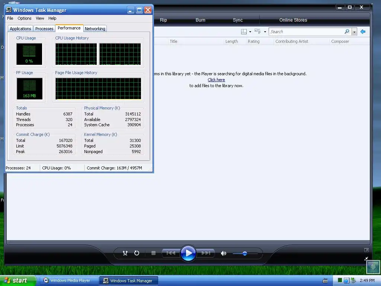Select the Windows Task Manager taskbar button
The height and width of the screenshot is (286, 381).
(128, 281)
